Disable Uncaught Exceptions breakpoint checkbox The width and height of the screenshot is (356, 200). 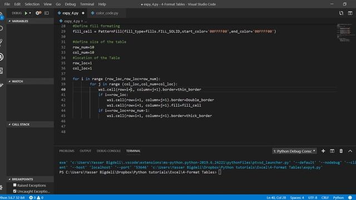[x=15, y=191]
